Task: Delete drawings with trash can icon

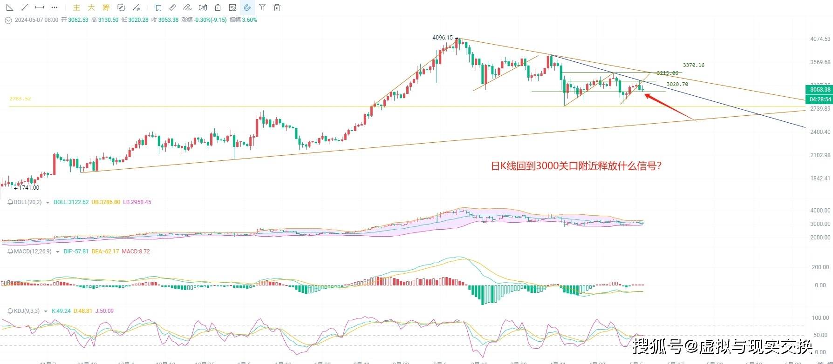Action: [277, 7]
